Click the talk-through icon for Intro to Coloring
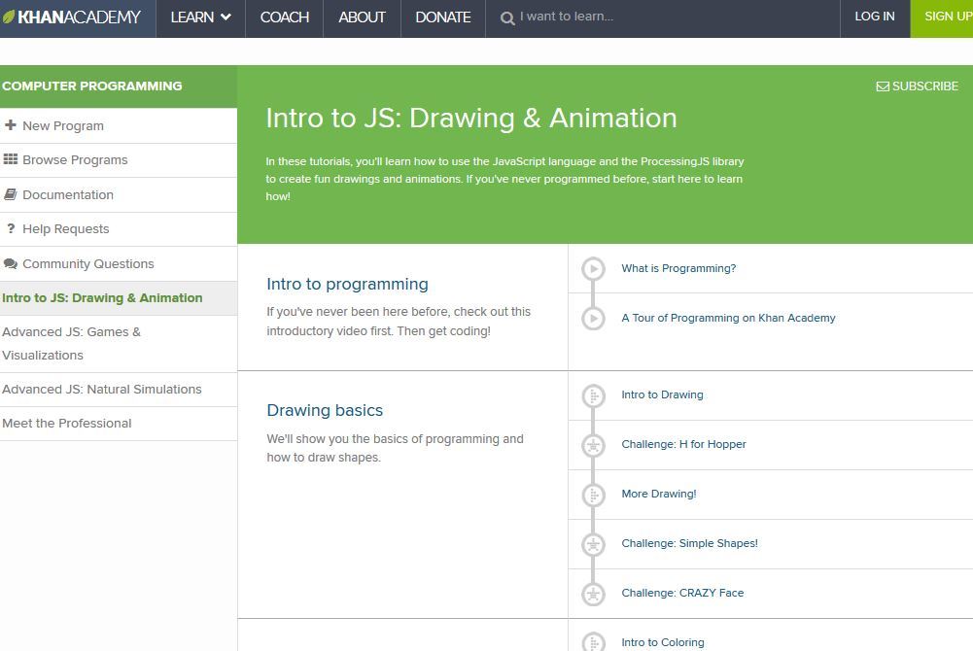This screenshot has height=651, width=973. pos(593,642)
